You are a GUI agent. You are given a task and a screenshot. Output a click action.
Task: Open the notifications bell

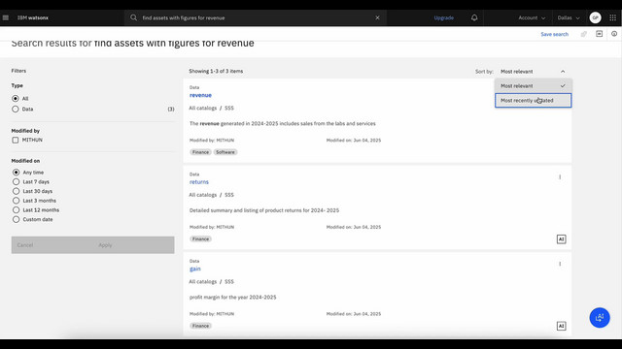(x=474, y=17)
